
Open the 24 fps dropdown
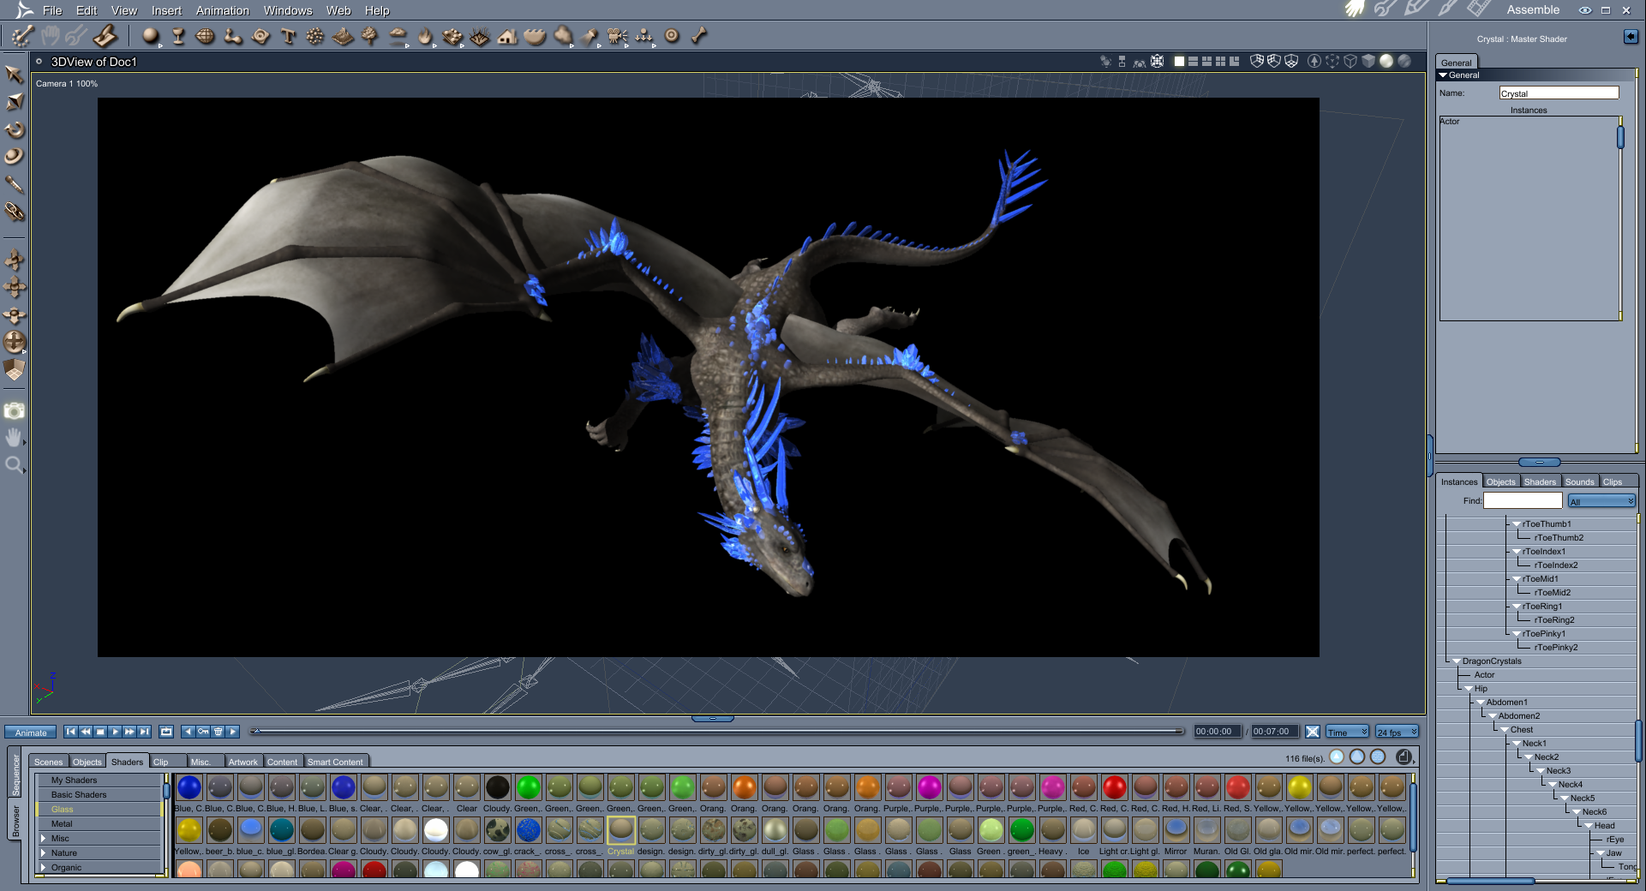pyautogui.click(x=1397, y=732)
